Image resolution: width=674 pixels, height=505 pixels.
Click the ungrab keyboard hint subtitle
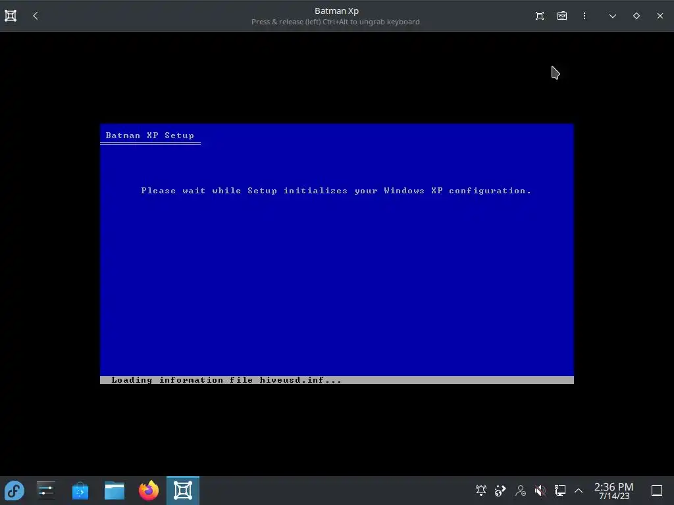click(x=336, y=22)
